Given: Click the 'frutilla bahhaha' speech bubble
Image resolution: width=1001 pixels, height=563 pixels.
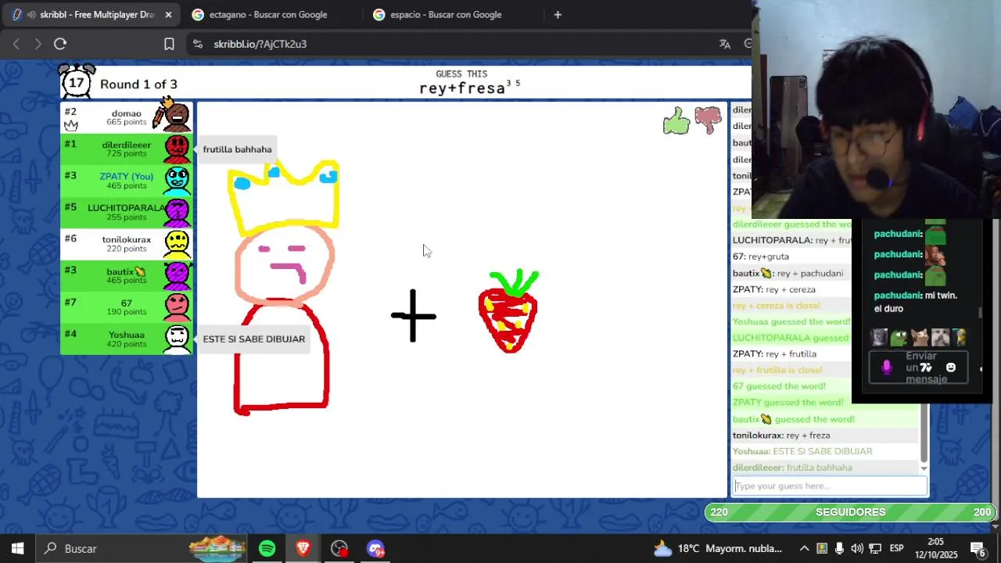Looking at the screenshot, I should coord(237,149).
